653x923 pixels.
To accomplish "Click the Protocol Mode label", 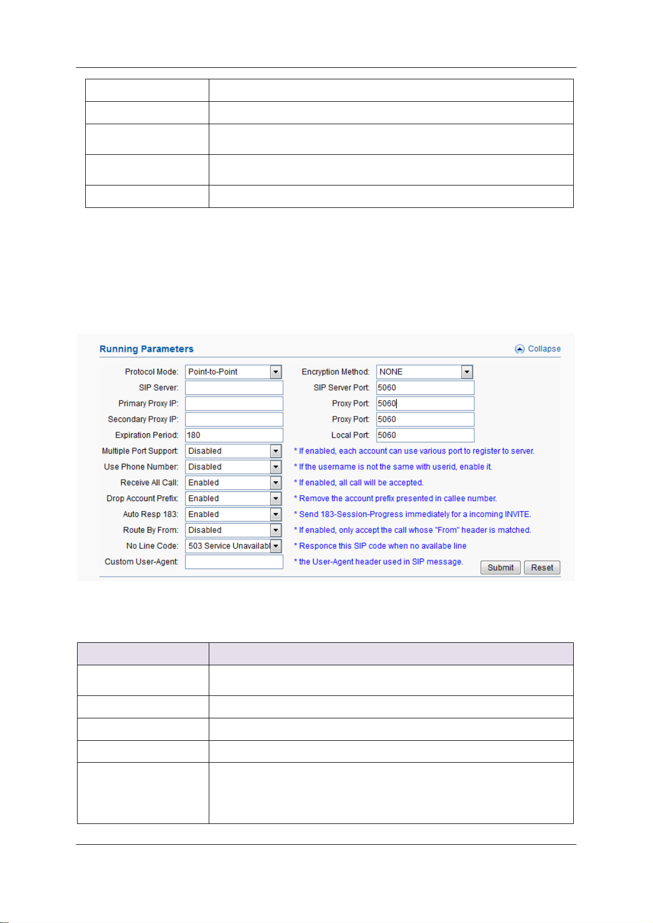I will pos(151,372).
